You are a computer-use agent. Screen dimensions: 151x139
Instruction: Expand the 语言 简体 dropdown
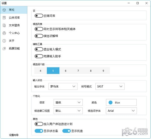pyautogui.click(x=68, y=102)
